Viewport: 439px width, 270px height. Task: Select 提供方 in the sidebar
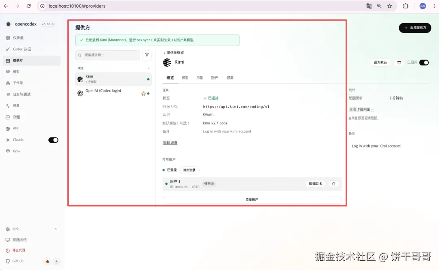[31, 60]
